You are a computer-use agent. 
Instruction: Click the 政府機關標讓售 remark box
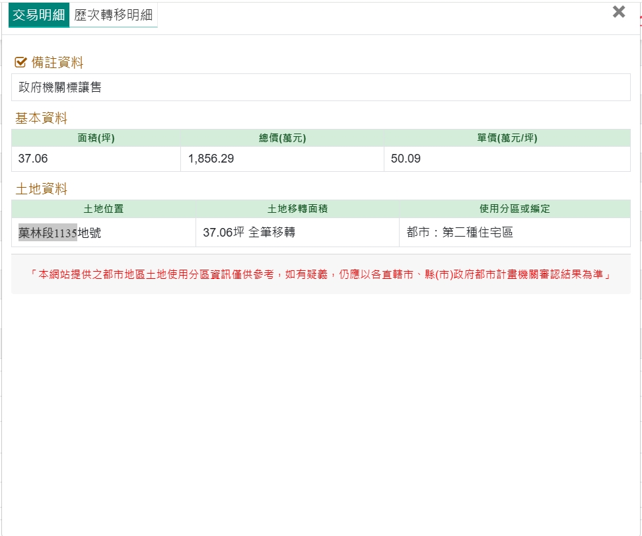[320, 87]
